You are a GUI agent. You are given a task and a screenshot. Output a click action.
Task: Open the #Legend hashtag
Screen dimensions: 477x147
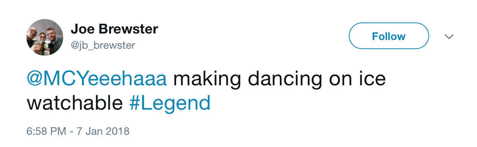[170, 103]
